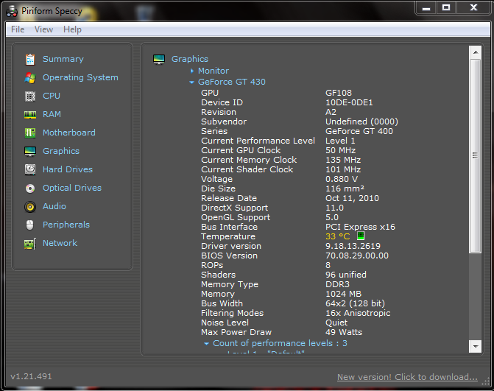Screen dimensions: 494x391
Task: Click New version download link
Action: click(x=407, y=377)
